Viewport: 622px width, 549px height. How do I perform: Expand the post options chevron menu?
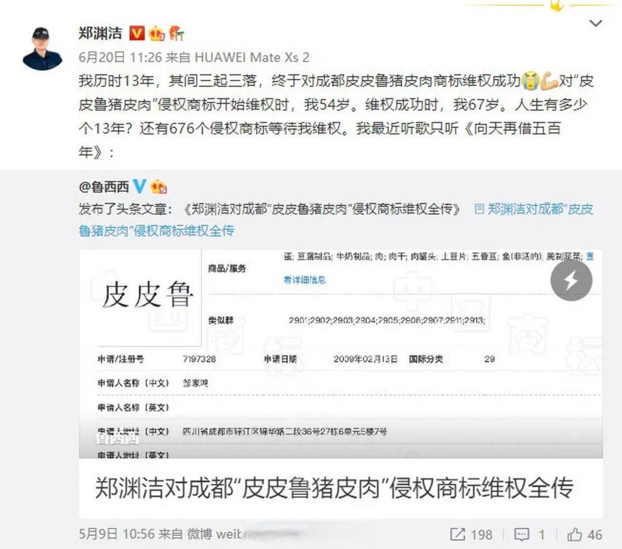tap(596, 24)
